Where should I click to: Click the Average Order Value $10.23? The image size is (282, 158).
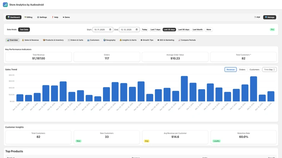[175, 58]
